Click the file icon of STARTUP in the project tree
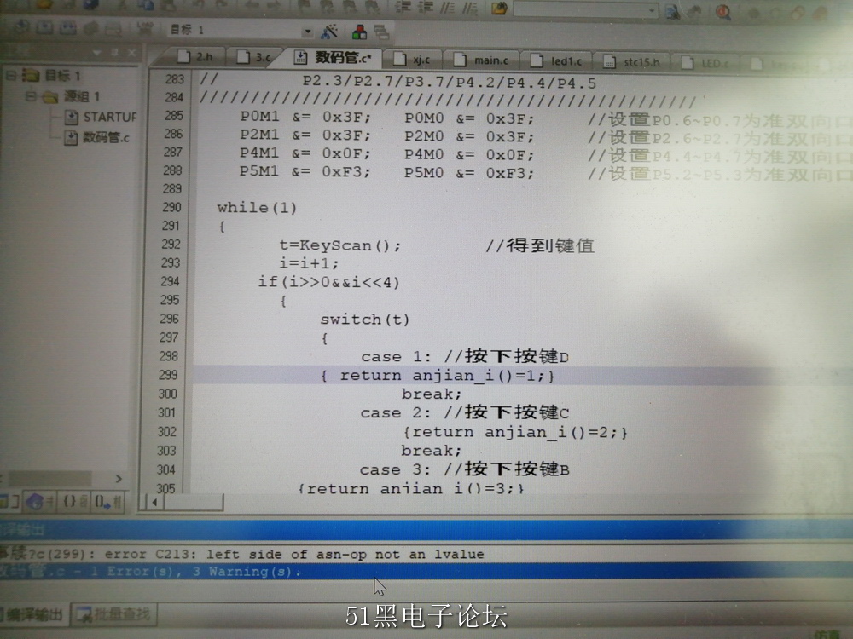The height and width of the screenshot is (639, 853). [72, 116]
